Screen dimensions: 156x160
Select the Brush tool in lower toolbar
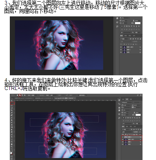(12, 117)
